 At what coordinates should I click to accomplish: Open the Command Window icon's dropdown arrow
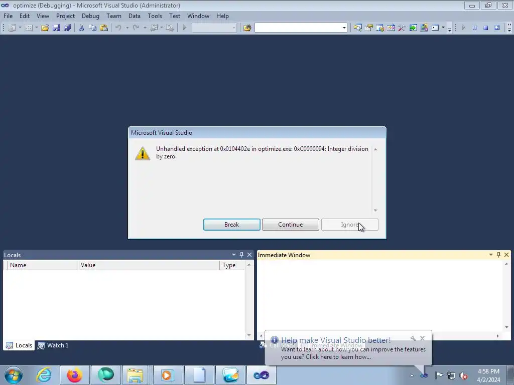coord(443,28)
